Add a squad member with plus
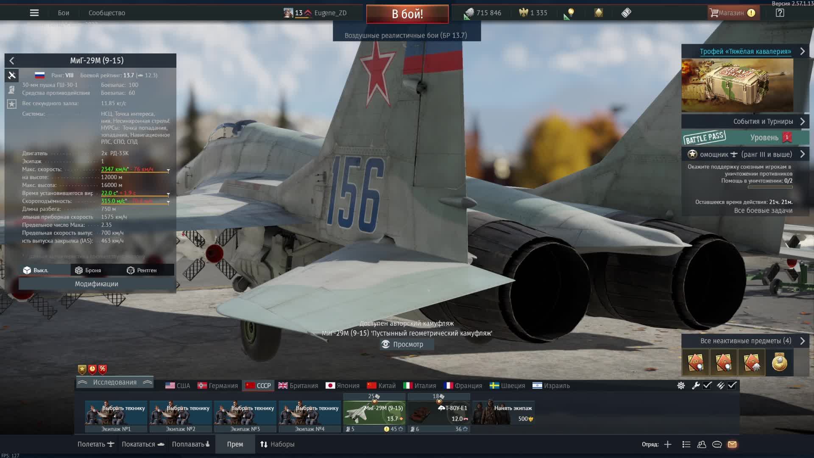The image size is (814, 458). pos(668,444)
